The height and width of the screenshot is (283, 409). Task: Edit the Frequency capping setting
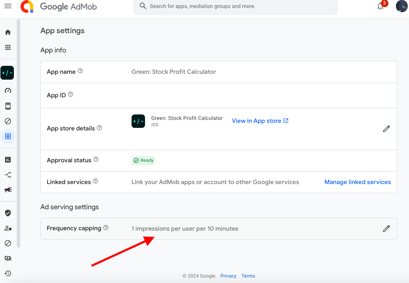[386, 228]
